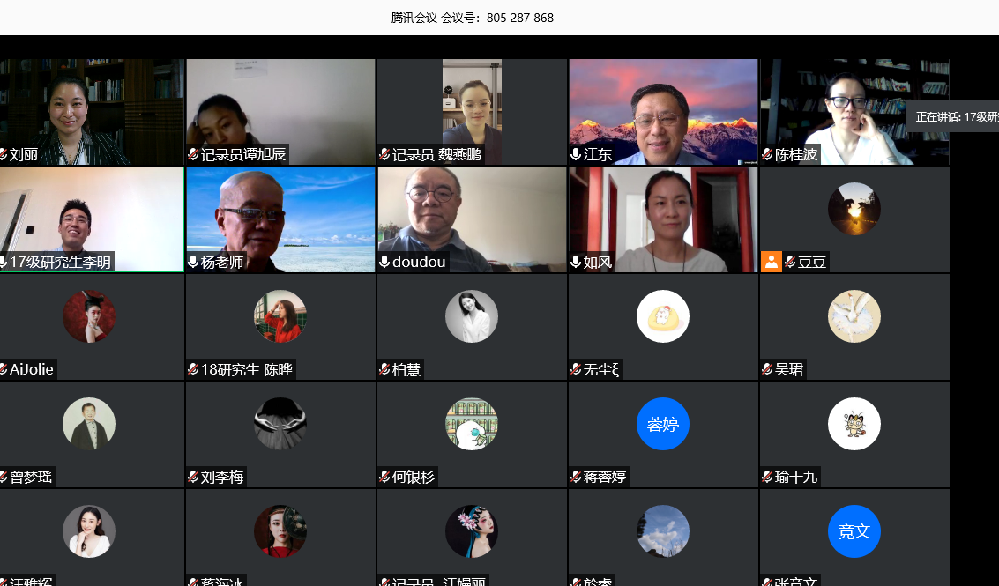Screen dimensions: 999x586
Task: Toggle muted mic beside 18研究生 陈晔
Action: [x=193, y=370]
